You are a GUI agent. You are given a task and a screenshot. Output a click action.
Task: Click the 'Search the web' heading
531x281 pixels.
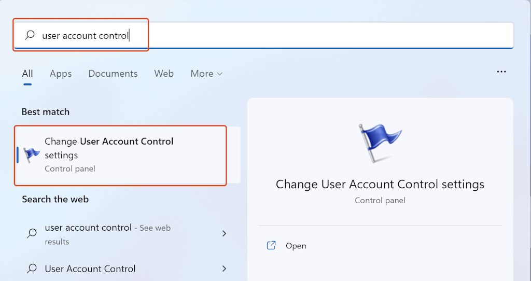[x=55, y=199]
